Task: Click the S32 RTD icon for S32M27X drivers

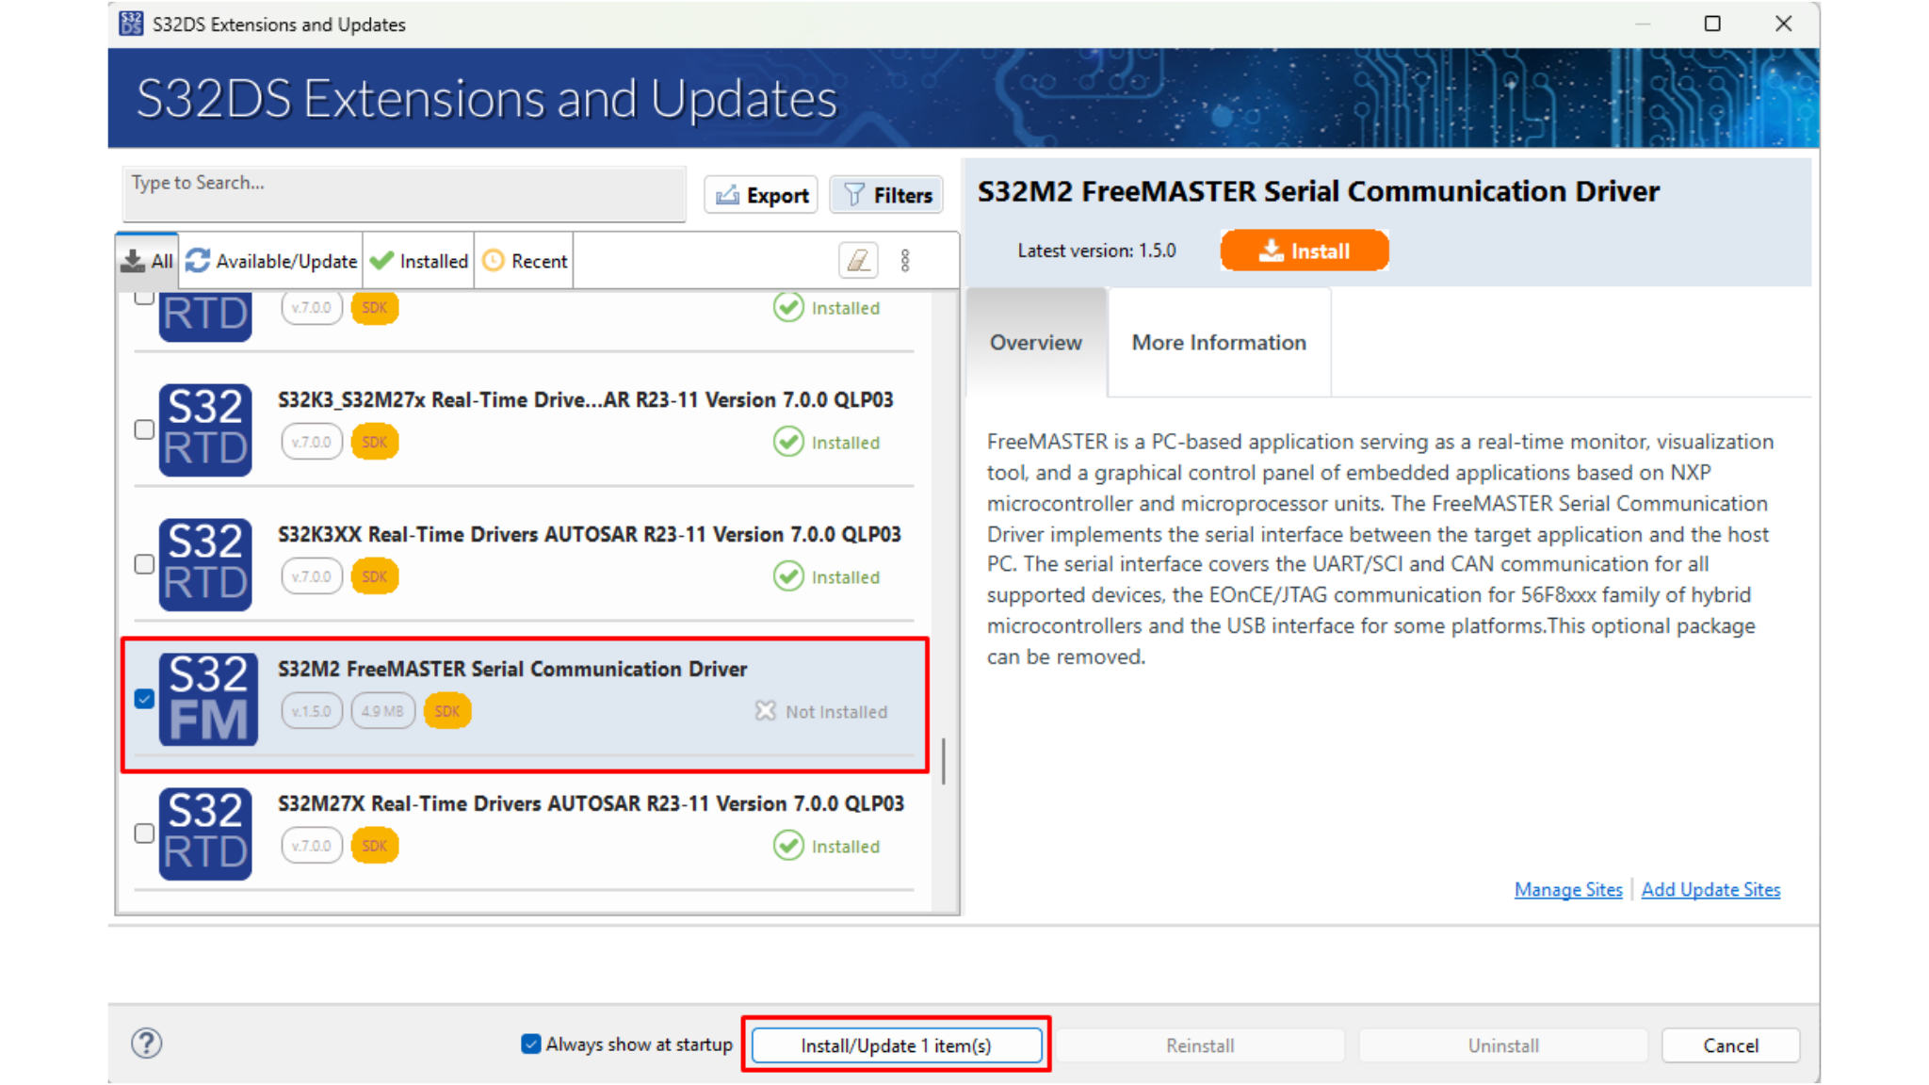Action: click(206, 834)
